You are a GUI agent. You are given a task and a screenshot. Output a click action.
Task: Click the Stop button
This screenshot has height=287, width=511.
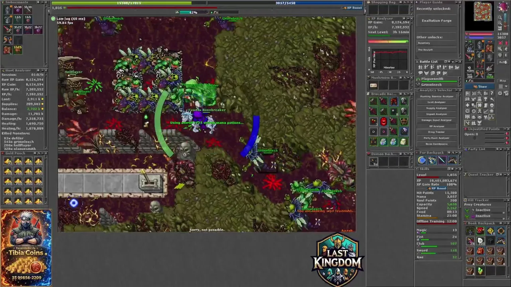click(503, 81)
